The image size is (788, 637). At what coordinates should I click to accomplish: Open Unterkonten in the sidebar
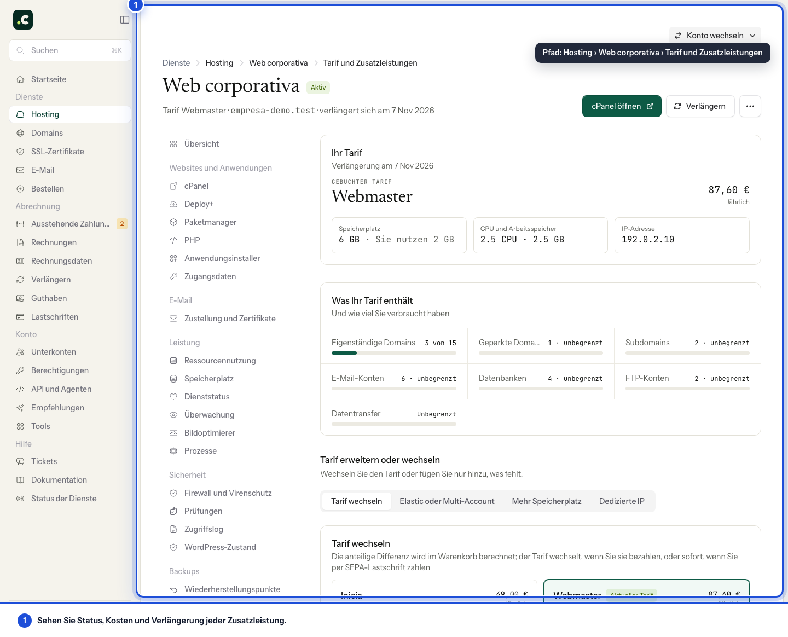[70, 352]
